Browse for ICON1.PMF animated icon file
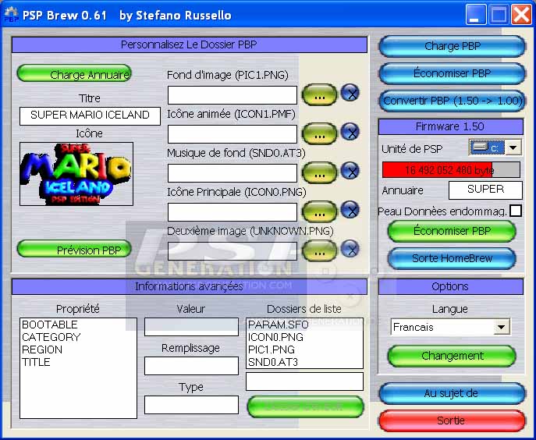The height and width of the screenshot is (440, 536). point(319,134)
